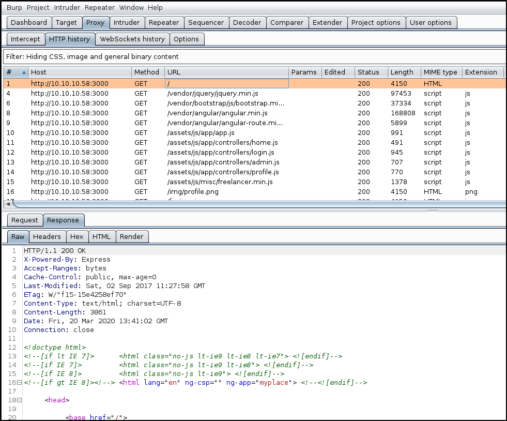Switch to the Decoder tab
The width and height of the screenshot is (507, 421).
coord(247,23)
